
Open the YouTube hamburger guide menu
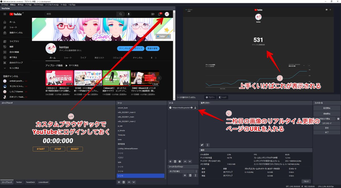(x=5, y=14)
